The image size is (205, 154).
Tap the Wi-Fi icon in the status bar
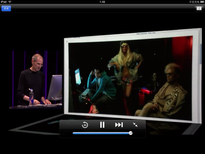point(10,2)
